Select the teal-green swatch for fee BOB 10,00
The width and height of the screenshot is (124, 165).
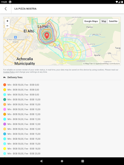[x=5, y=100]
